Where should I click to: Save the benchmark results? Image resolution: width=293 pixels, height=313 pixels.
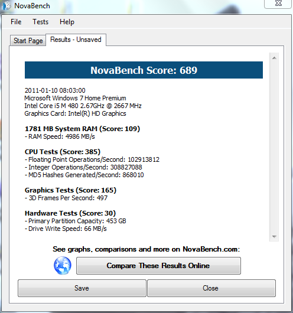[x=82, y=288]
